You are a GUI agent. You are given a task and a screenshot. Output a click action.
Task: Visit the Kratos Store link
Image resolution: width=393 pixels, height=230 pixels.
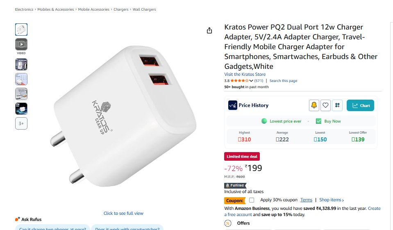(245, 74)
